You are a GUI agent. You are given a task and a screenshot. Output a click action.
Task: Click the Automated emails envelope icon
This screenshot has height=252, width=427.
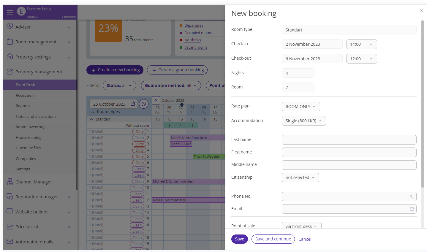point(10,242)
